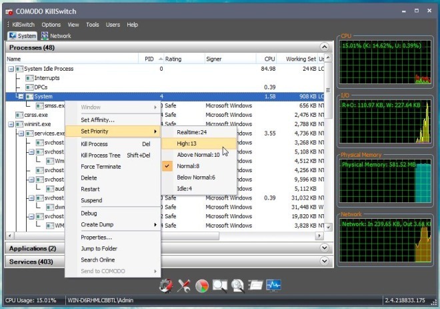Viewport: 440px width, 309px height.
Task: Choose Set Affinity... from context menu
Action: (113, 120)
